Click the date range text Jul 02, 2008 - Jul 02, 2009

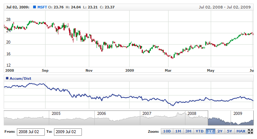(x=225, y=7)
